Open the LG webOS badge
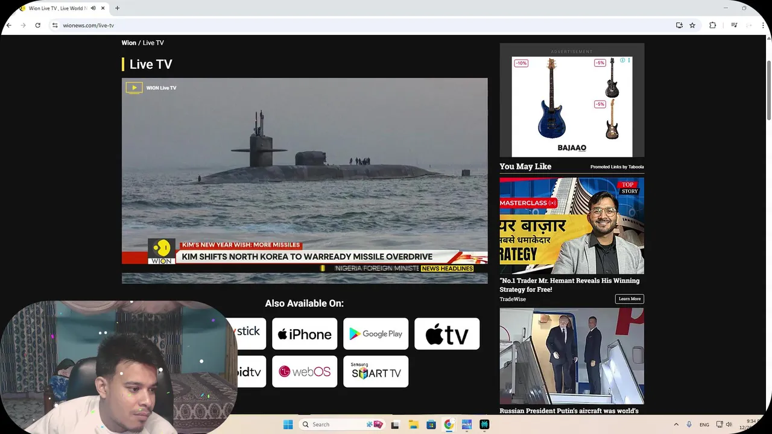Viewport: 772px width, 434px height. [305, 371]
